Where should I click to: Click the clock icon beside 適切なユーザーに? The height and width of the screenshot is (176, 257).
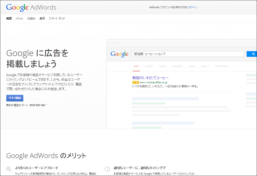[108, 169]
